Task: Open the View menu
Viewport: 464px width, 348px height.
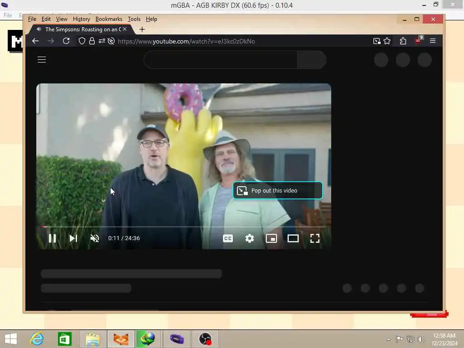Action: (x=62, y=19)
